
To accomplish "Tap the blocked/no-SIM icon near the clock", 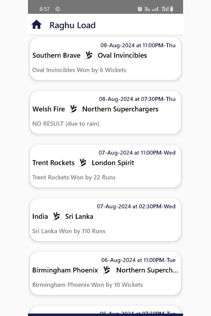I will pos(57,9).
